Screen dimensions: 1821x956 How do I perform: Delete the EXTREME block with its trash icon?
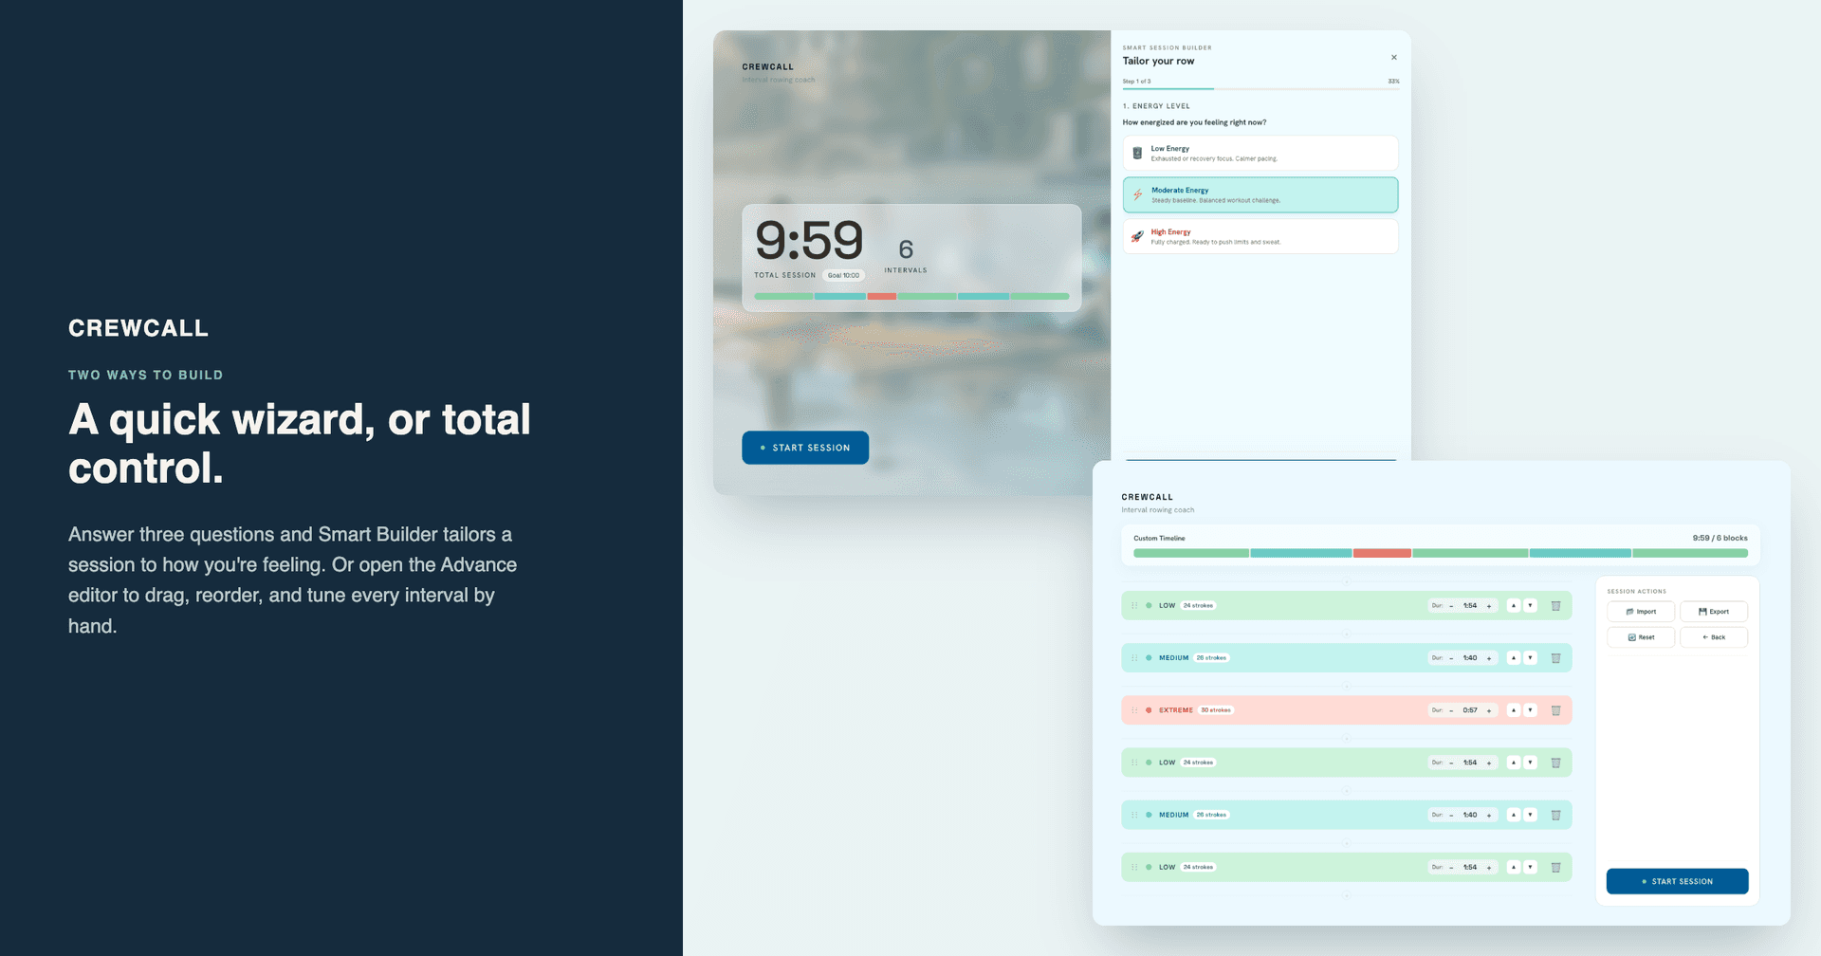pos(1555,710)
